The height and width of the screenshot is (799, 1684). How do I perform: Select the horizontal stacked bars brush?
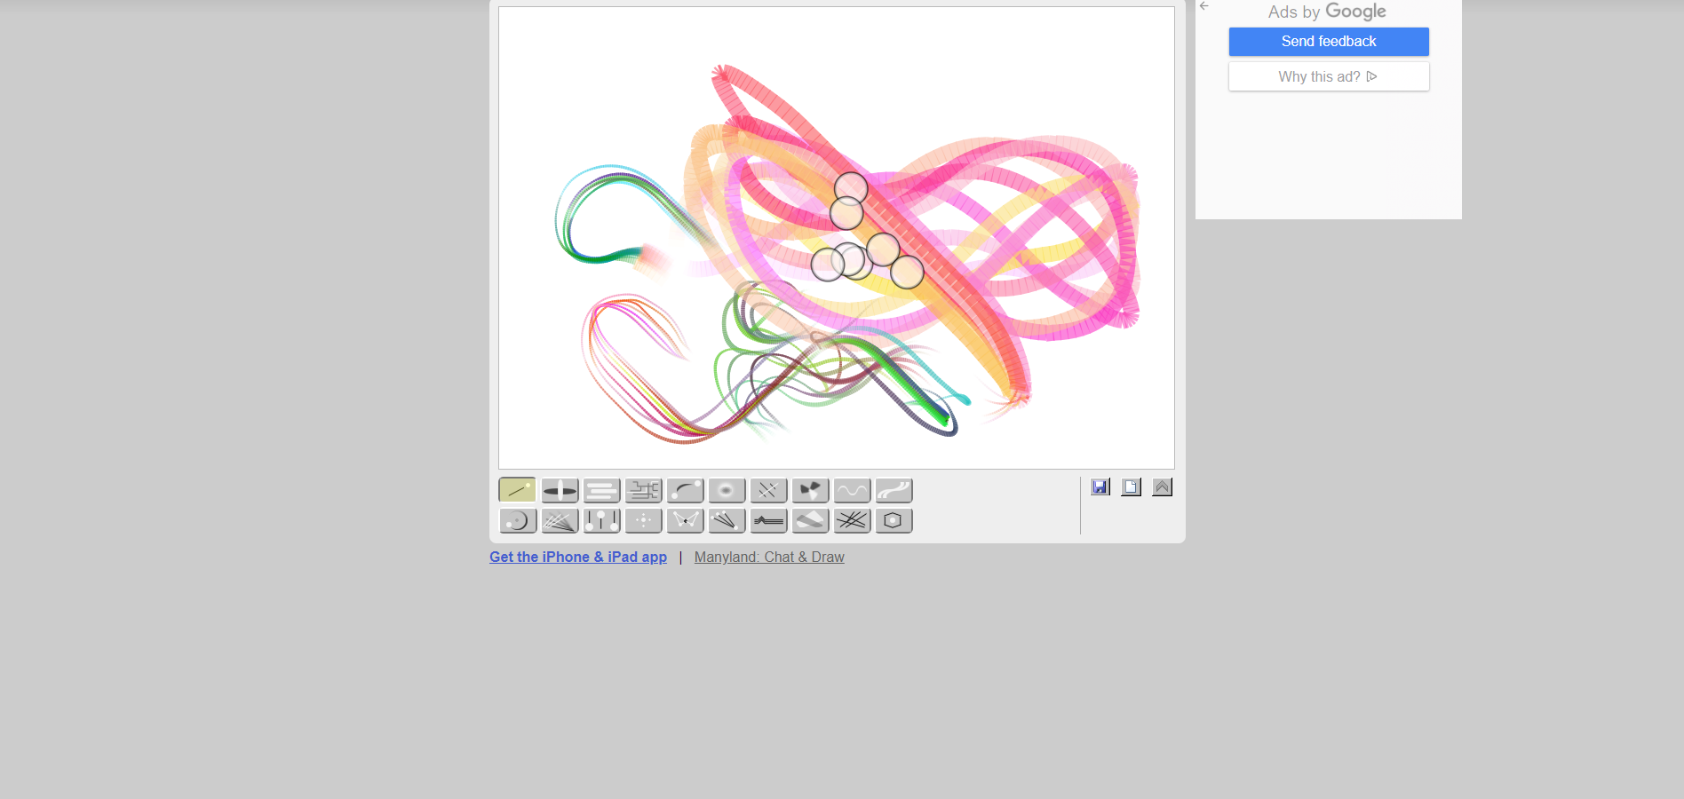pyautogui.click(x=601, y=490)
